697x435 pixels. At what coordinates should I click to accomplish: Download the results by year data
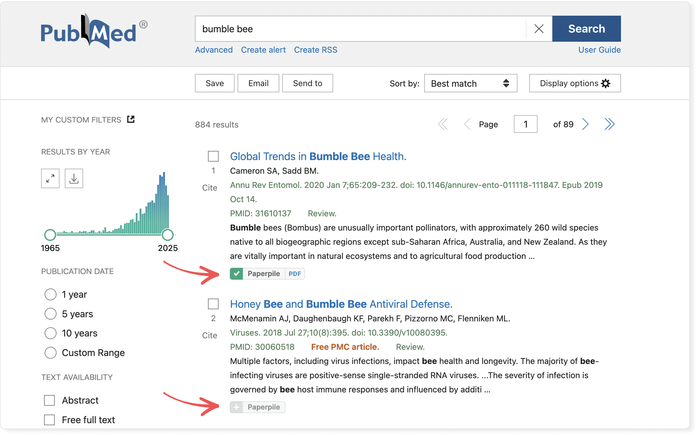pyautogui.click(x=74, y=178)
